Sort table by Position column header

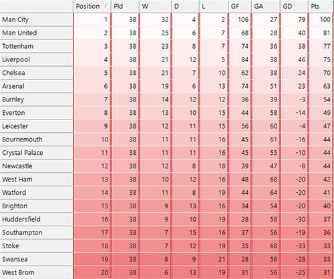(92, 6)
